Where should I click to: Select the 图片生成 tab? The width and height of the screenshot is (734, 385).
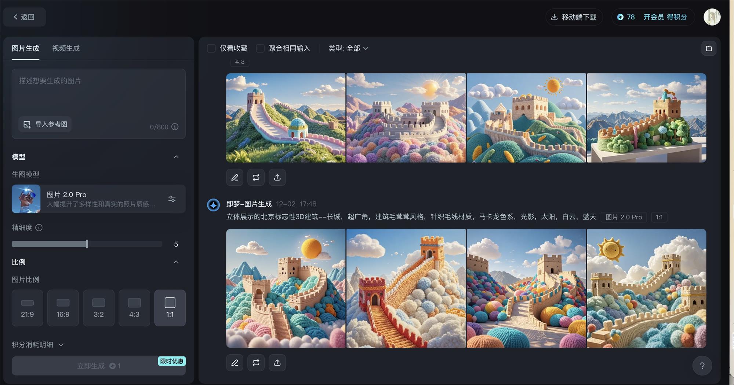tap(25, 48)
